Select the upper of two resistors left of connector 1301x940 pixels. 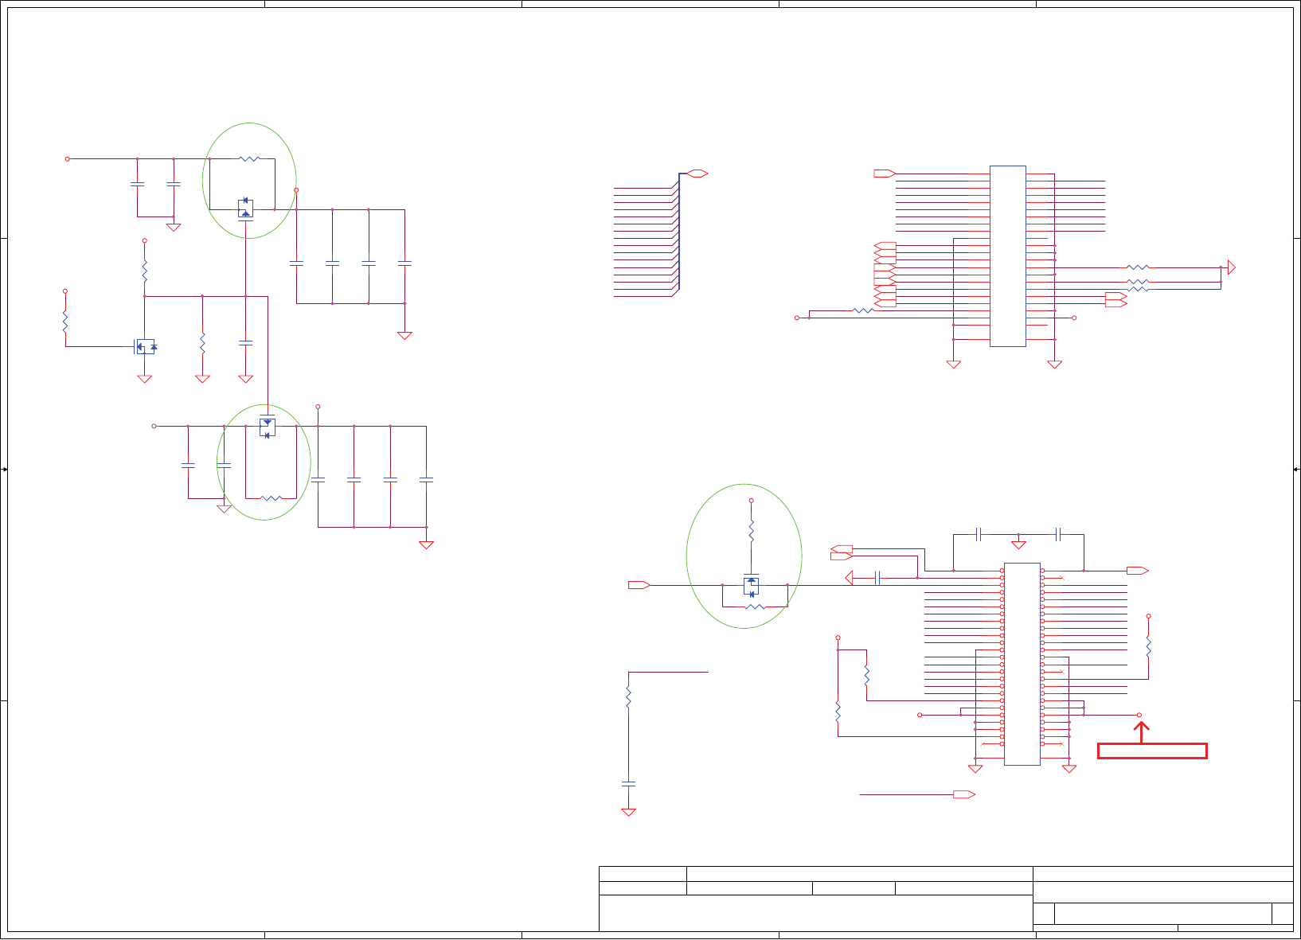(866, 676)
